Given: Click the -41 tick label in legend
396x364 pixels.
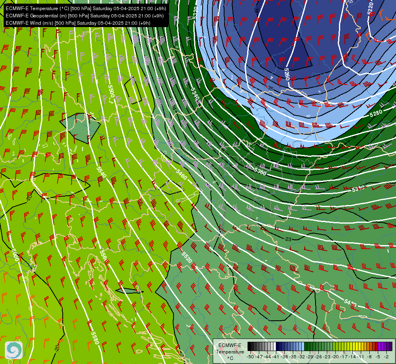Looking at the screenshot, I should (x=276, y=357).
